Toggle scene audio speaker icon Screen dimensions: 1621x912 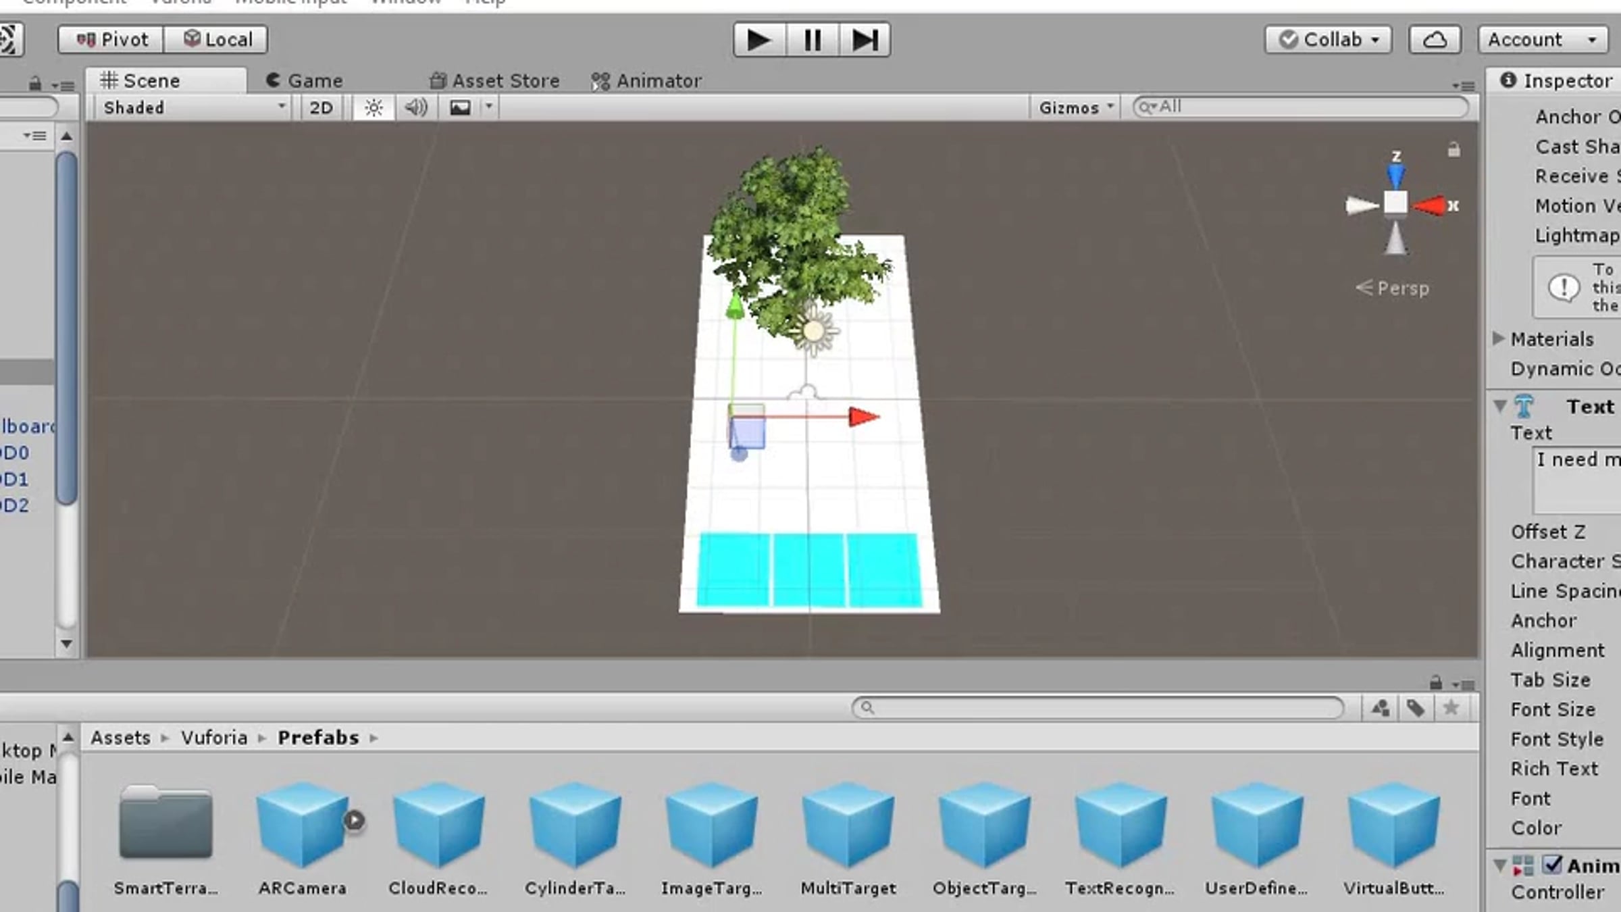click(415, 108)
